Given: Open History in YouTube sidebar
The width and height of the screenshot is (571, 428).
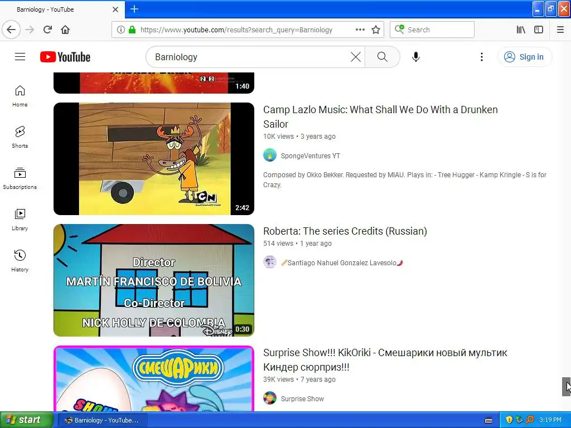Looking at the screenshot, I should coord(20,261).
